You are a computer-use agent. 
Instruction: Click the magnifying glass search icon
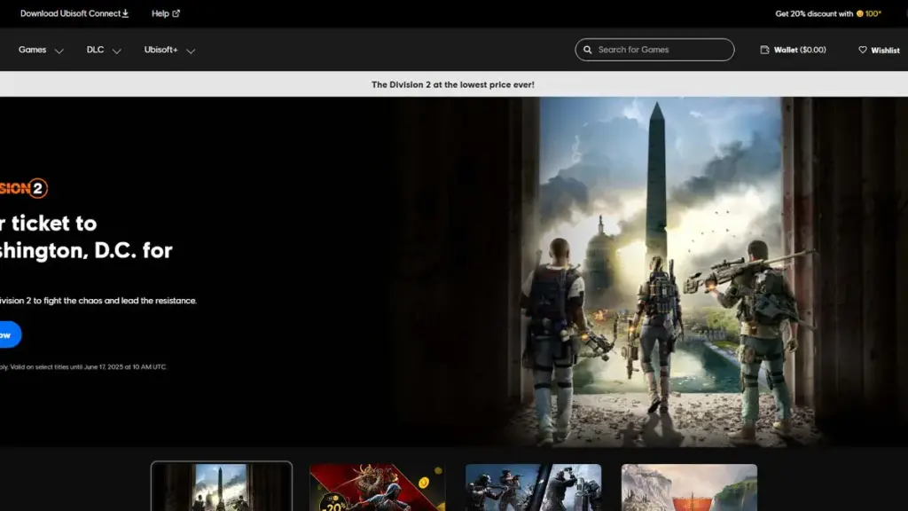click(x=588, y=50)
